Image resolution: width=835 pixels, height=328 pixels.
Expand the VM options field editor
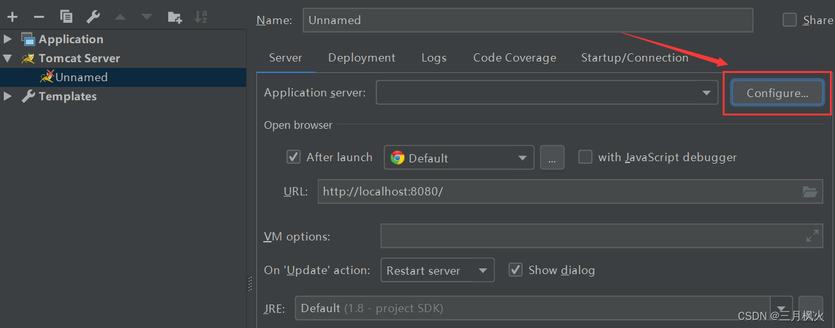[812, 236]
